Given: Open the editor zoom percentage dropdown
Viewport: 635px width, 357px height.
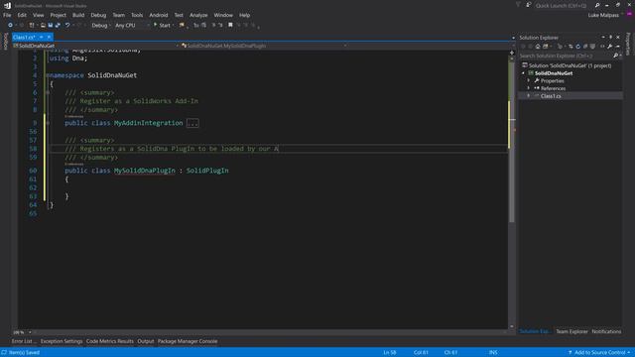Looking at the screenshot, I should click(30, 332).
